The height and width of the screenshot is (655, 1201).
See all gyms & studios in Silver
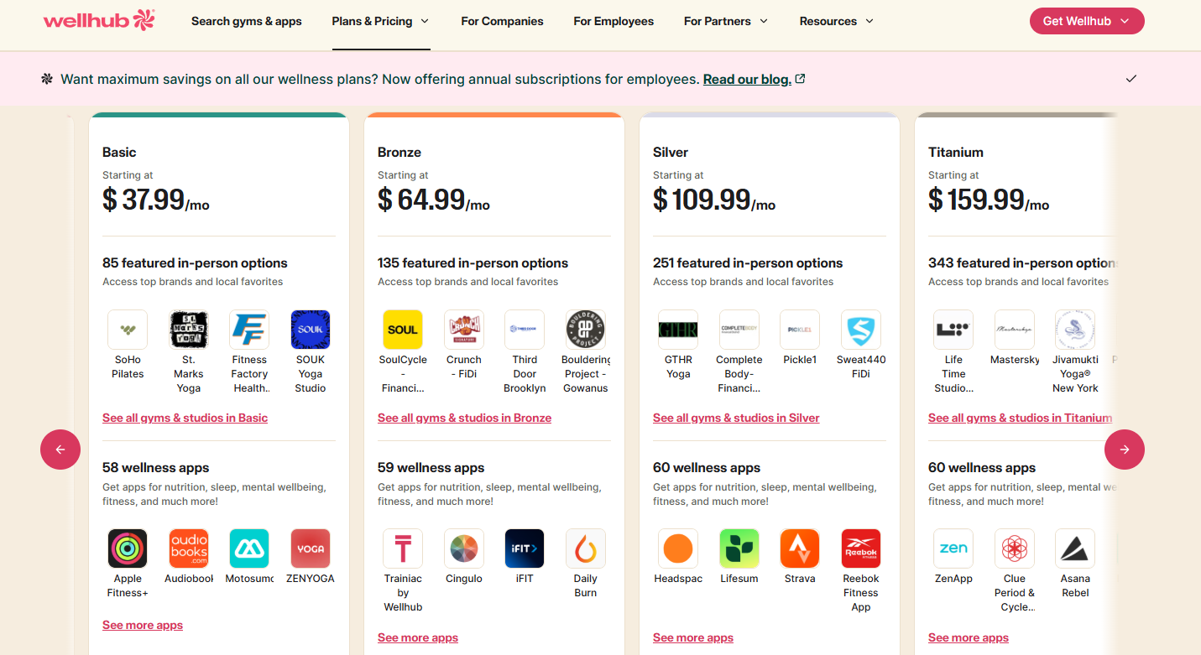point(736,418)
